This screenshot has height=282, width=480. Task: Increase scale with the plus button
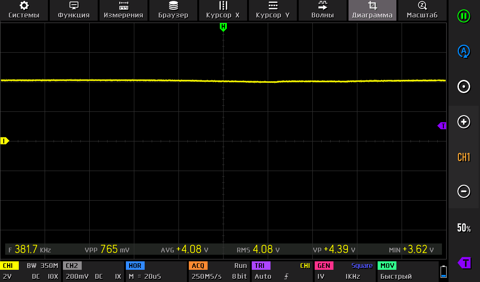[x=464, y=122]
